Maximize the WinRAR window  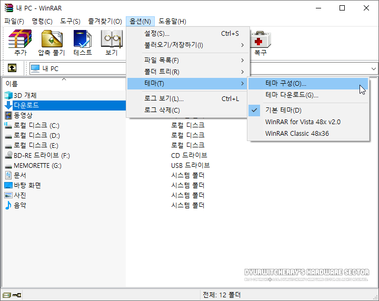point(342,8)
